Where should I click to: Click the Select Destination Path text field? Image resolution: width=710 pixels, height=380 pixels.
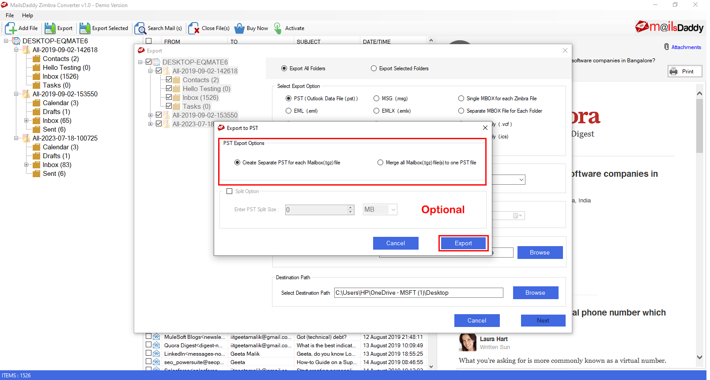(x=419, y=293)
